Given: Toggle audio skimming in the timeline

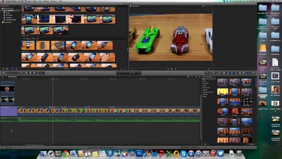Looking at the screenshot, I should tap(192, 77).
